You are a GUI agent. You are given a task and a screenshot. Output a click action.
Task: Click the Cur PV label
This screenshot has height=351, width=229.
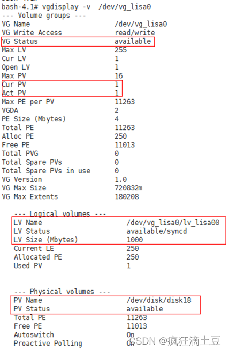[14, 85]
